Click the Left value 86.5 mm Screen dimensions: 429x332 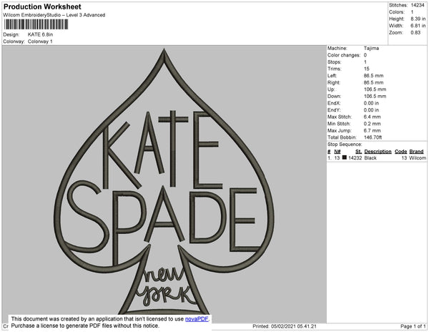(373, 76)
